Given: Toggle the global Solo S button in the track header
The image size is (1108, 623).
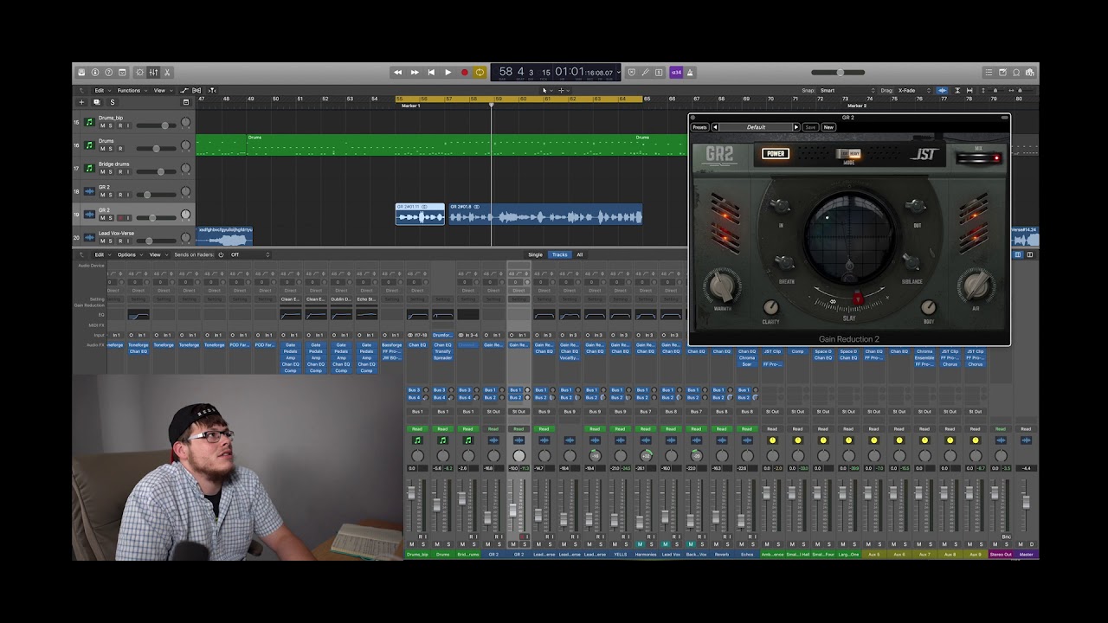Looking at the screenshot, I should (x=112, y=102).
